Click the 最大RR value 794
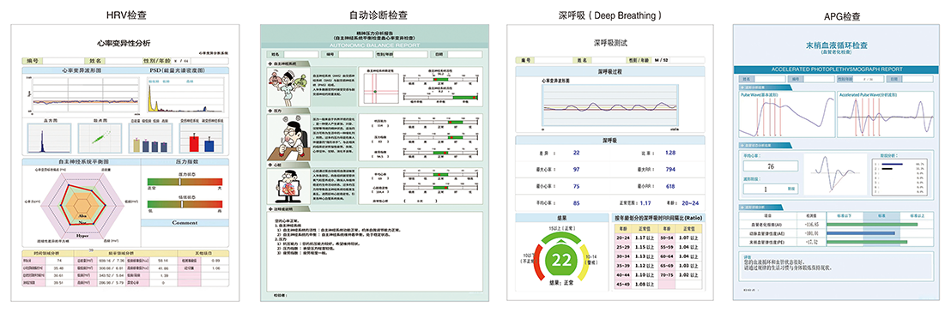 pos(670,169)
